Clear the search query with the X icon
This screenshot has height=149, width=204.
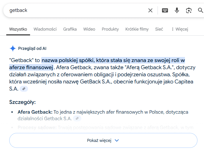pos(150,10)
